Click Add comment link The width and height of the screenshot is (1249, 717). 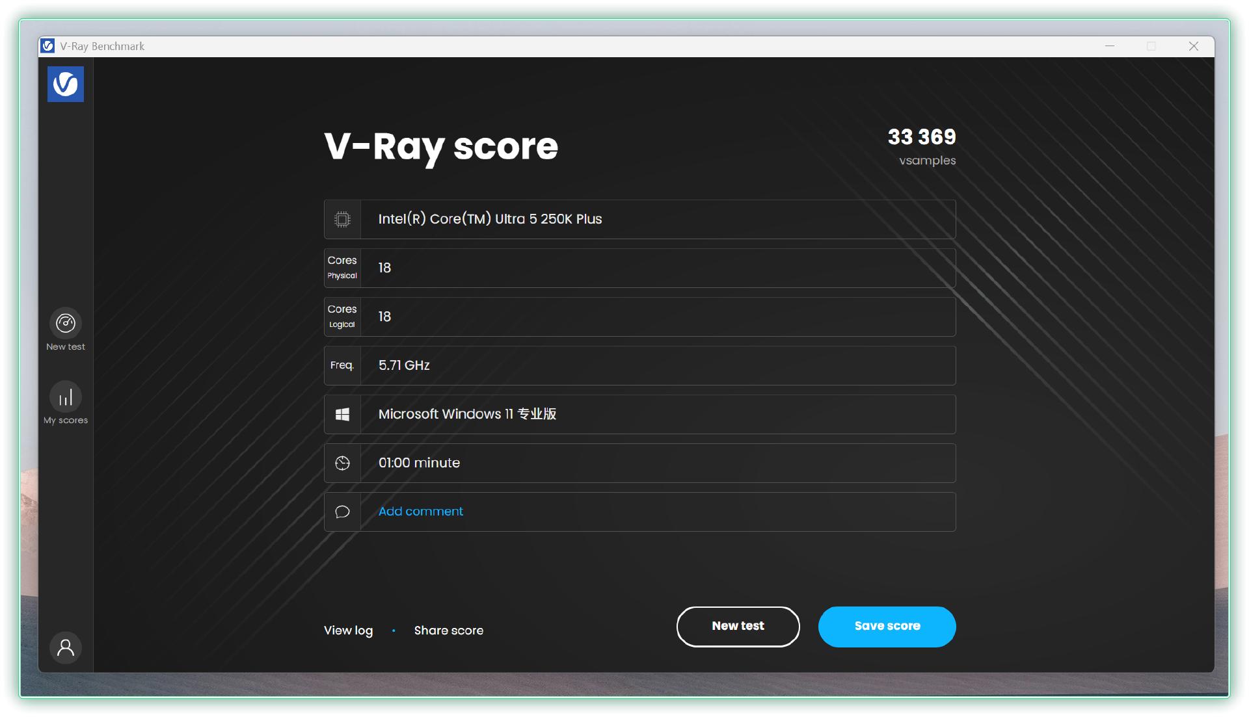click(420, 512)
